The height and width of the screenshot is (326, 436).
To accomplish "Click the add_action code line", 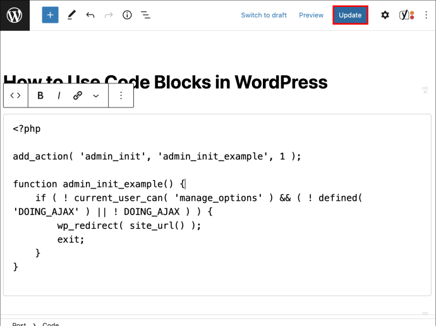I will 157,157.
